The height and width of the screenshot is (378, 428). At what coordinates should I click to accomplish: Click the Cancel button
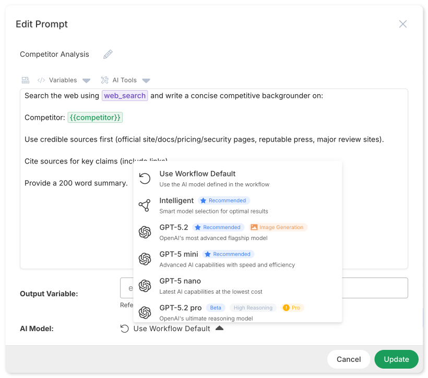tap(348, 359)
